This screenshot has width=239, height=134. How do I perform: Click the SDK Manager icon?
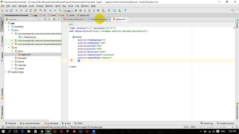coord(120,10)
